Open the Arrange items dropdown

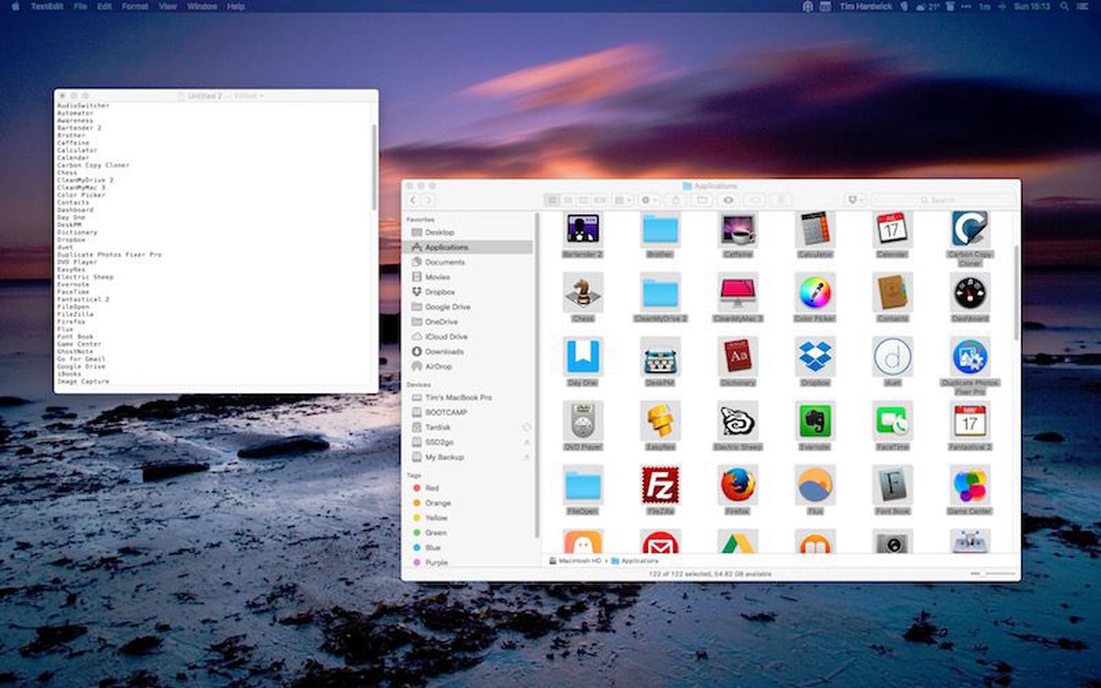click(622, 200)
